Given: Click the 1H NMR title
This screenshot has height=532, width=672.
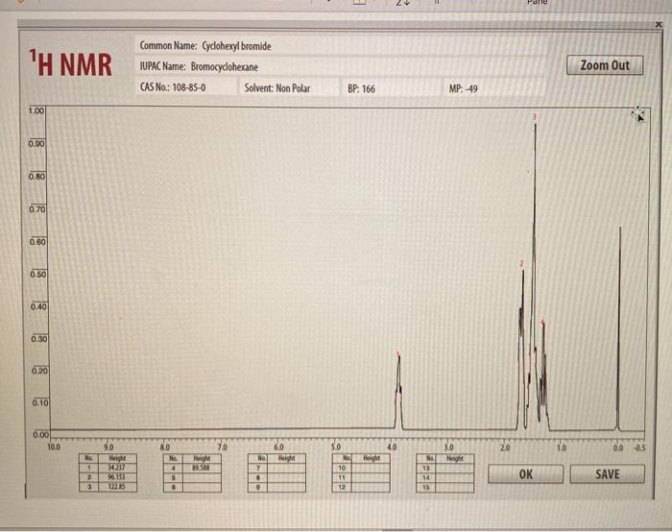Looking at the screenshot, I should pos(71,63).
